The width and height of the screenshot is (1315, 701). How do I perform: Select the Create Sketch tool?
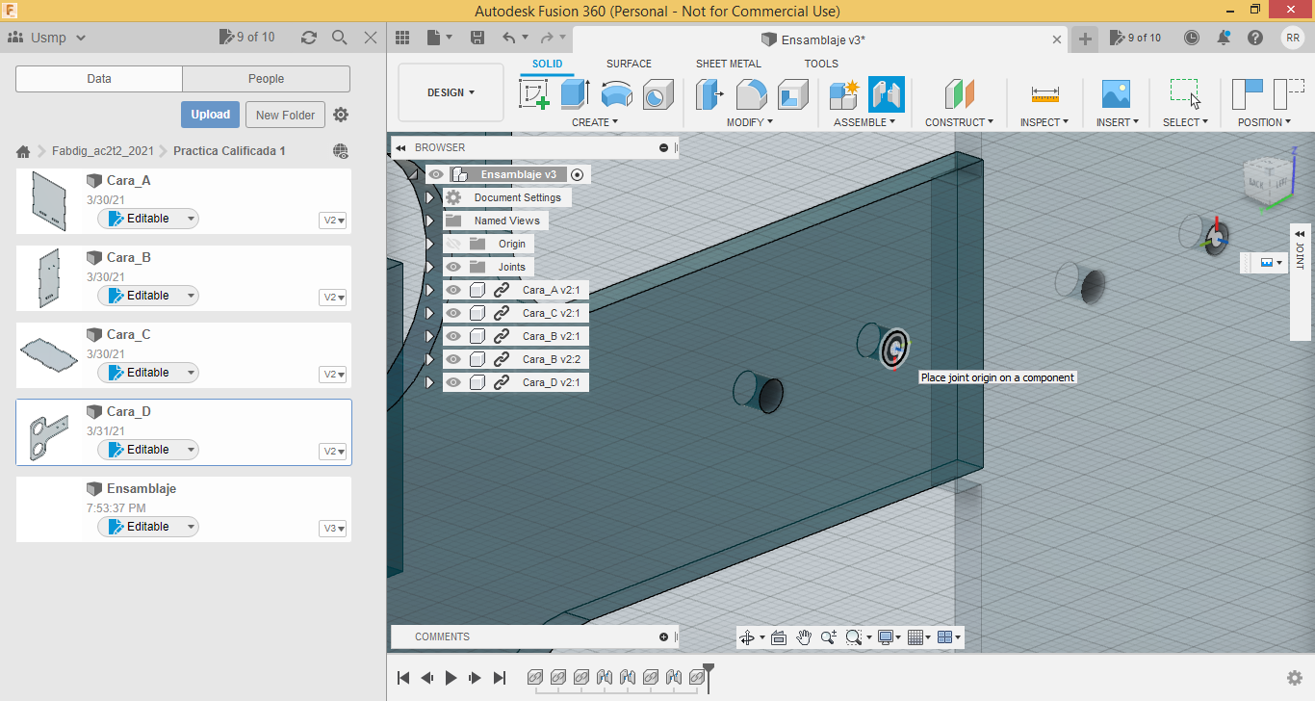(534, 94)
